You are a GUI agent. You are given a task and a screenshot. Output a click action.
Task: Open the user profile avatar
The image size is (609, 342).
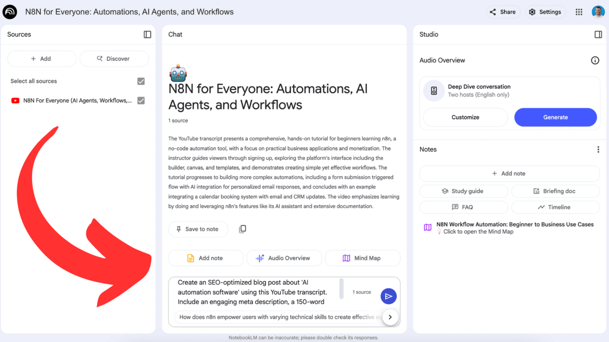(x=598, y=12)
